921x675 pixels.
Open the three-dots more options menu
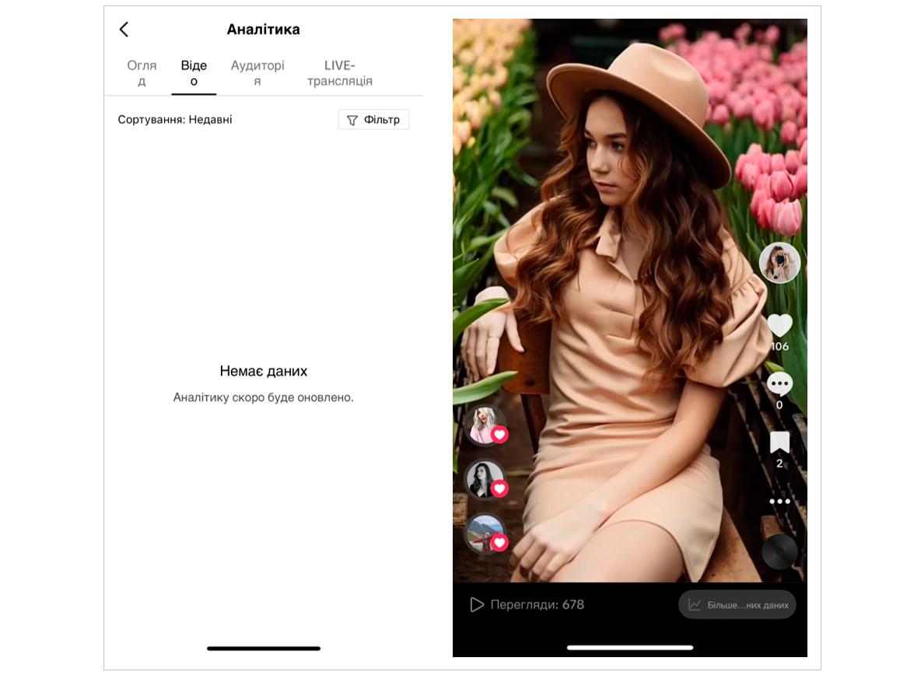779,502
